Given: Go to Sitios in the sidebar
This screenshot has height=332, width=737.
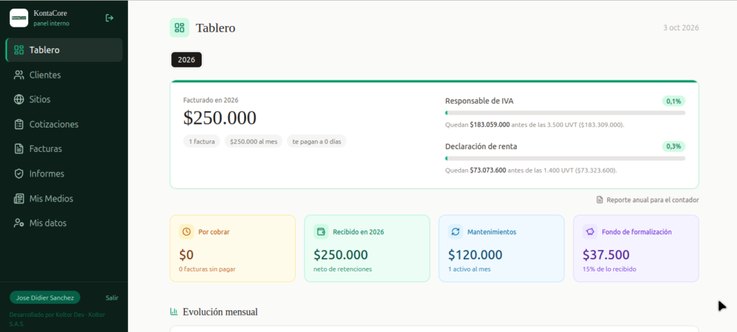Looking at the screenshot, I should pos(64,99).
